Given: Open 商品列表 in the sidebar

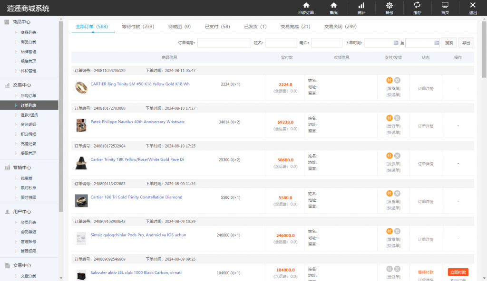Looking at the screenshot, I should point(28,33).
